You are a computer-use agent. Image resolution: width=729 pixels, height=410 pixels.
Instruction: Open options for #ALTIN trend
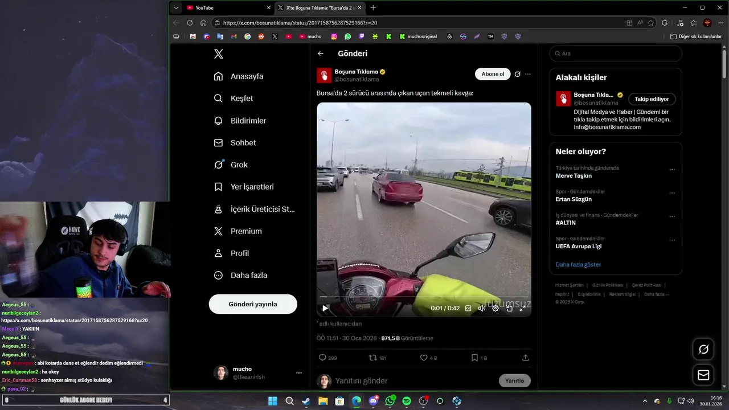(x=672, y=217)
